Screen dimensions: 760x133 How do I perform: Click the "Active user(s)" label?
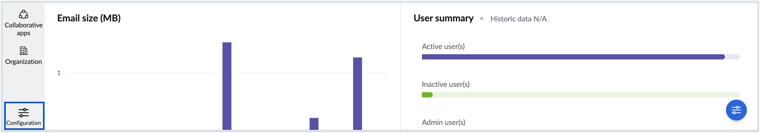(443, 46)
